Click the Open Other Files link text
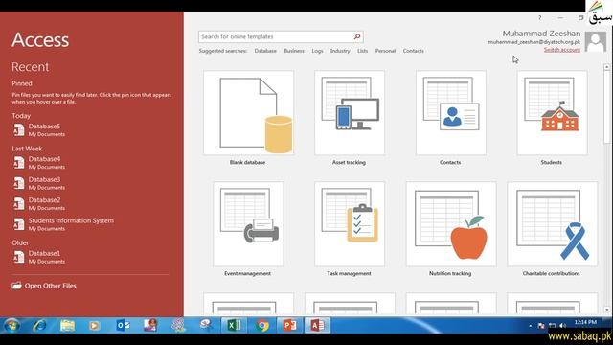Image resolution: width=613 pixels, height=345 pixels. [51, 286]
